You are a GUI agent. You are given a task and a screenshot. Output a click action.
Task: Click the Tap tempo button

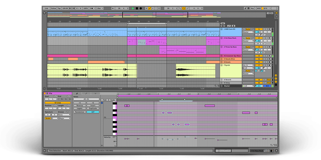pos(59,8)
